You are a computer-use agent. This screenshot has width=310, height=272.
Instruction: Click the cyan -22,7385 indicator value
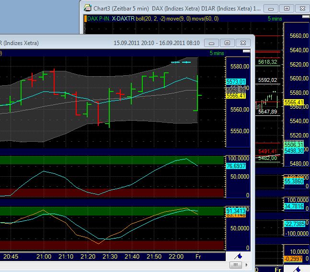[294, 224]
